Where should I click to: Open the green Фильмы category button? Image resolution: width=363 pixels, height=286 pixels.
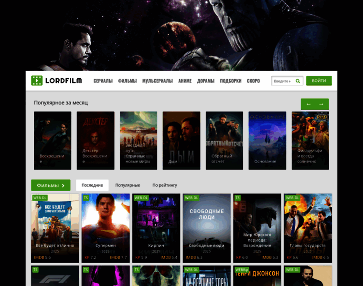(51, 185)
